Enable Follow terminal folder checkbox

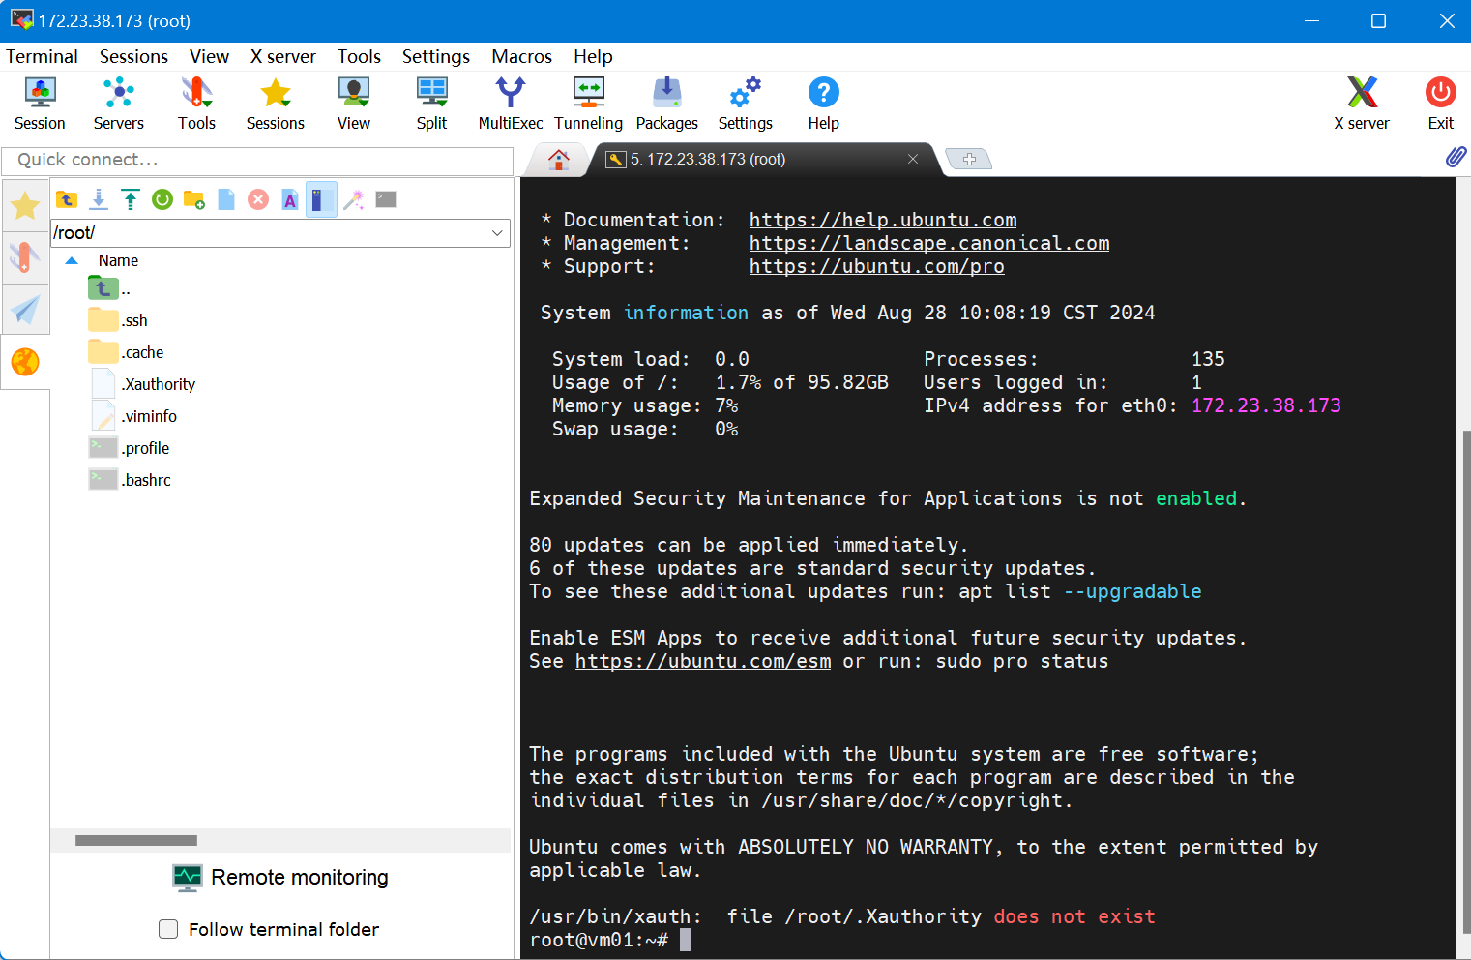click(168, 929)
